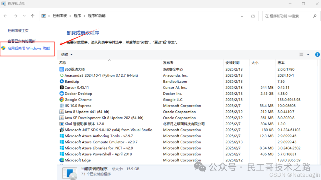Viewport: 321px width, 180px height.
Task: Click publisher 北京月之暗面科技有限公司
Action: pyautogui.click(x=184, y=124)
